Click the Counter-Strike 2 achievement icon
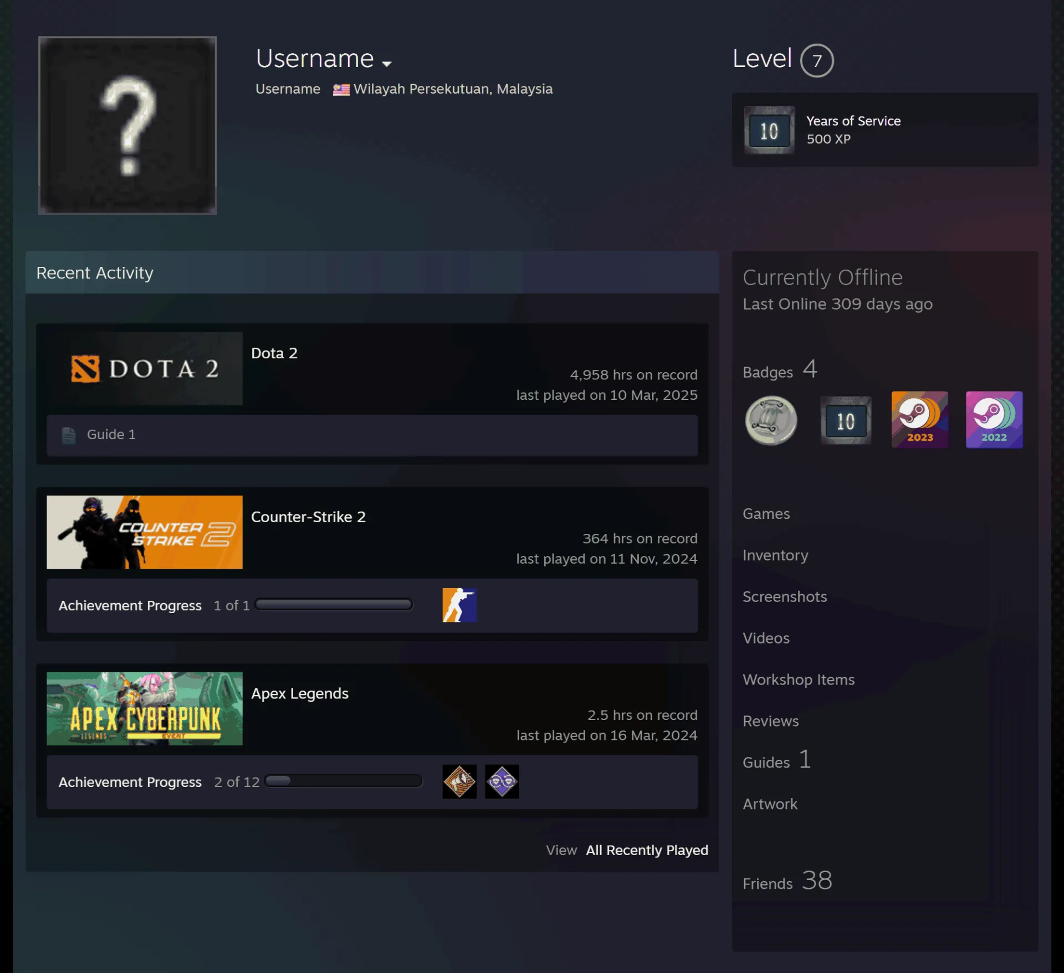Screen dimensions: 1064x973 [x=459, y=605]
